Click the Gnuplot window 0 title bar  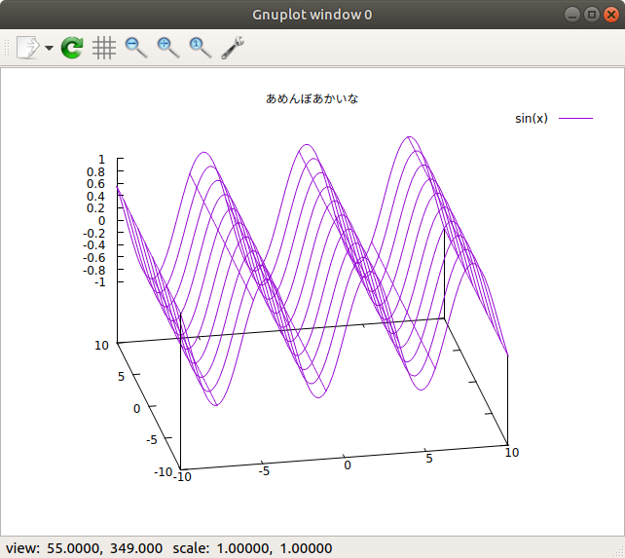[312, 15]
